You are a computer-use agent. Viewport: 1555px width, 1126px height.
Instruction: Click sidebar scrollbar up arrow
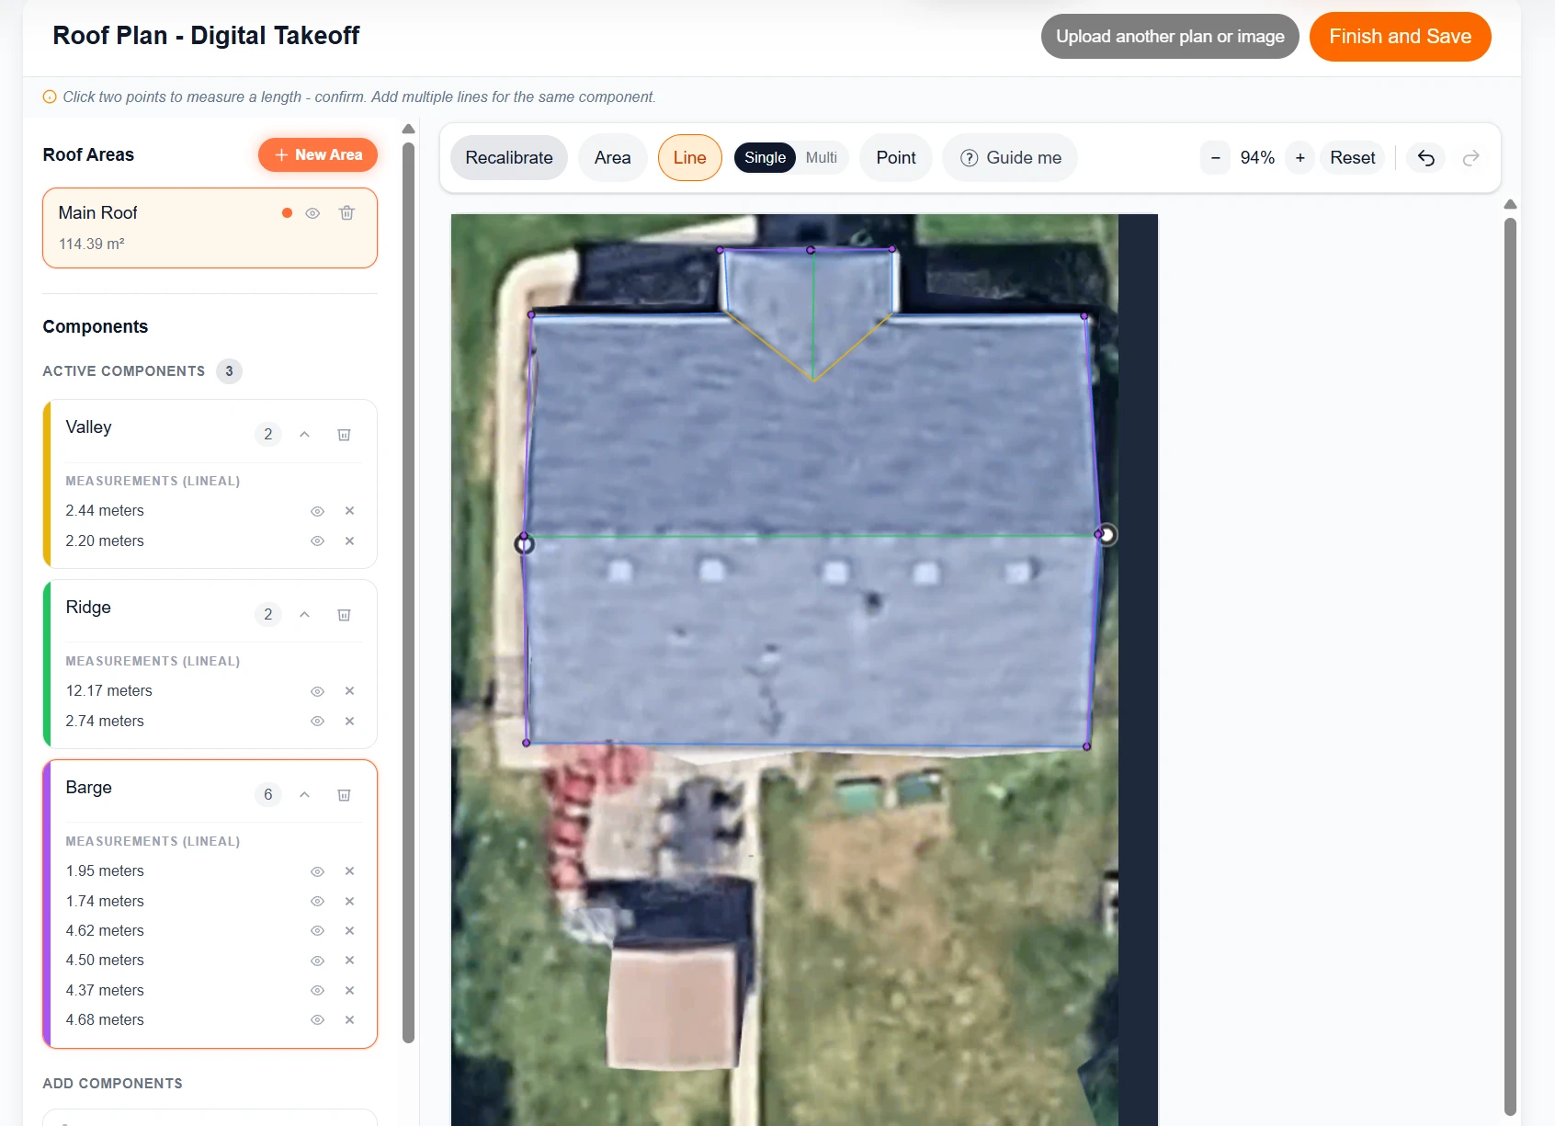(x=408, y=129)
